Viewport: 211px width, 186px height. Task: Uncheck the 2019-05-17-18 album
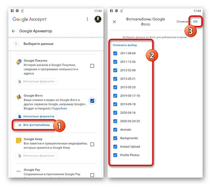[x=115, y=96]
